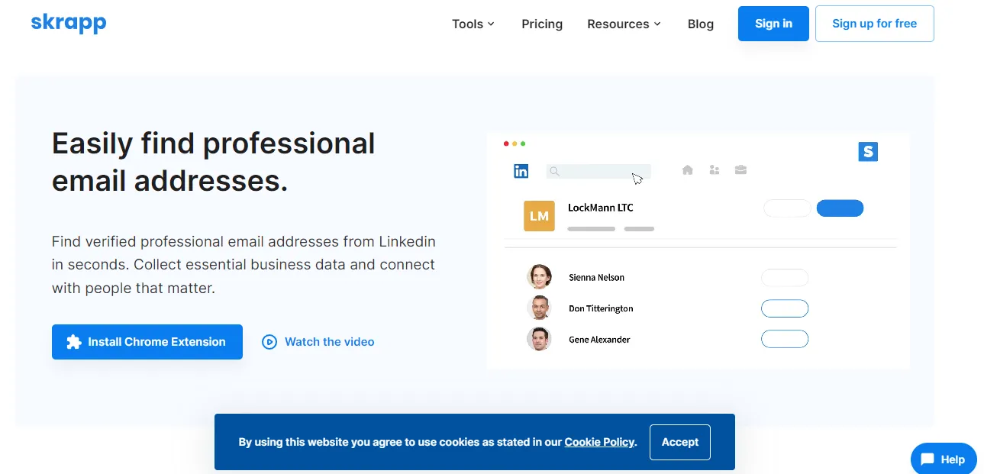Click the puzzle piece icon on Install button
The height and width of the screenshot is (474, 984).
pyautogui.click(x=74, y=342)
